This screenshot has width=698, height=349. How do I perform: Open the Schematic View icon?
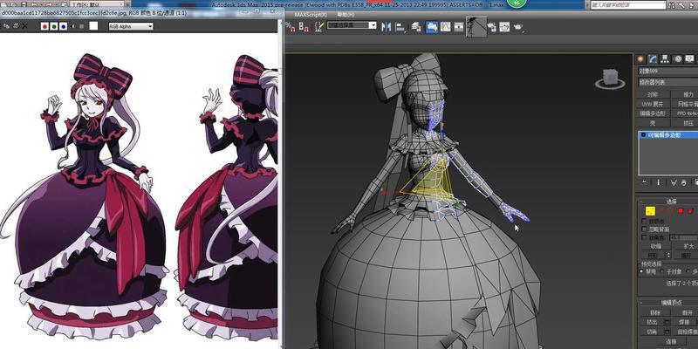(x=459, y=27)
